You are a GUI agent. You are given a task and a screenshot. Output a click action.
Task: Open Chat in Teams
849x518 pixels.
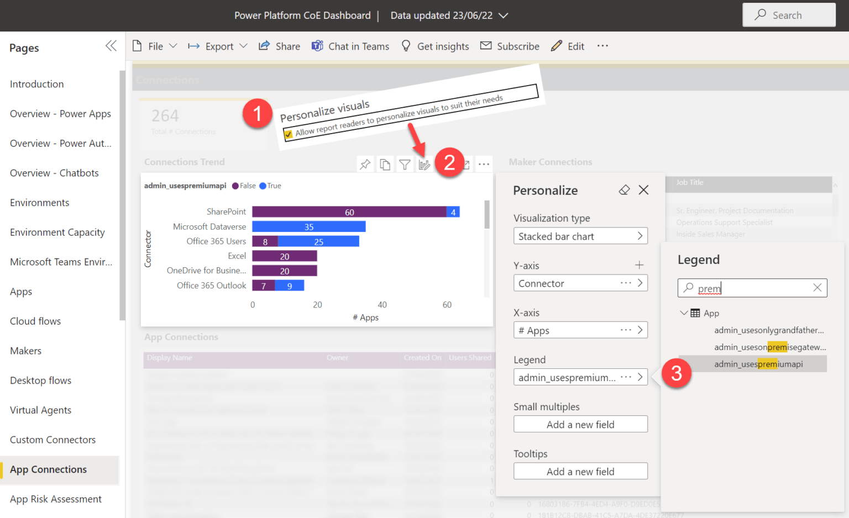350,46
